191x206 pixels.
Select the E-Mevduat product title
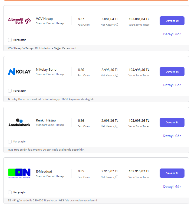(44, 171)
